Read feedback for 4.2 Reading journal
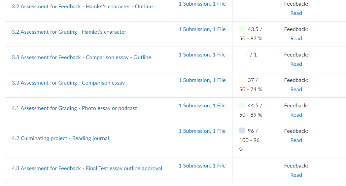 296,140
